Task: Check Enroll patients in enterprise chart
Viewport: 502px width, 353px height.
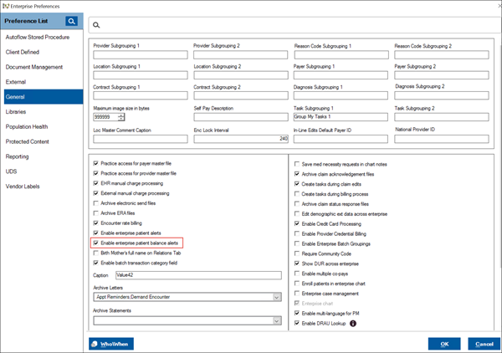Action: tap(297, 284)
